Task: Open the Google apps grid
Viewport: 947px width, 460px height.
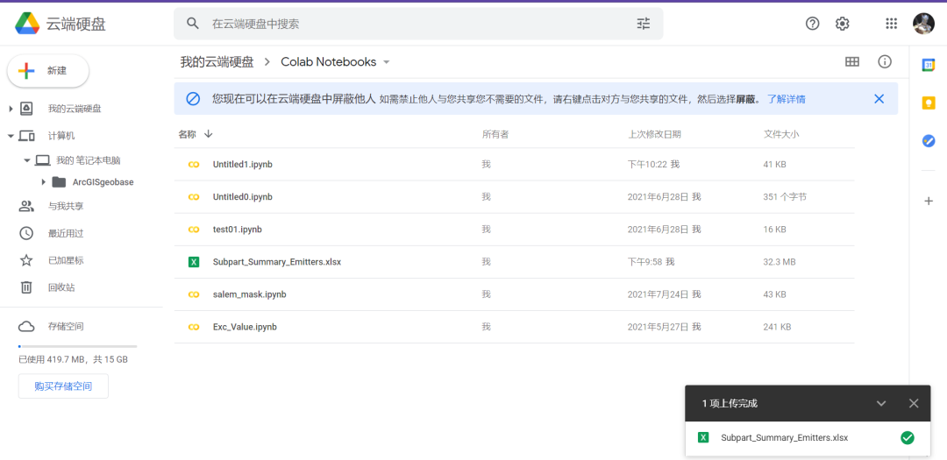Action: pos(892,24)
